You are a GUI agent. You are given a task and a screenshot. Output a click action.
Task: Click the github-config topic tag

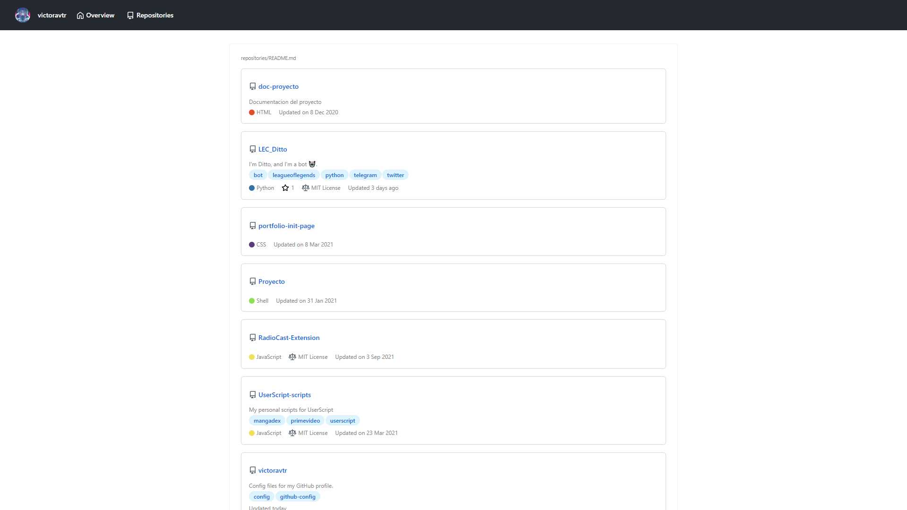(298, 497)
